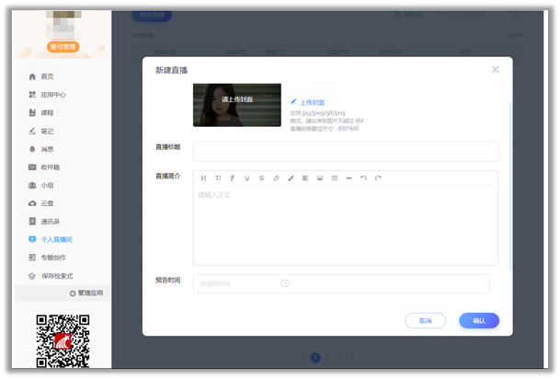Viewport: 560px width, 379px height.
Task: Close the 新建直播 dialog with X
Action: tap(495, 70)
